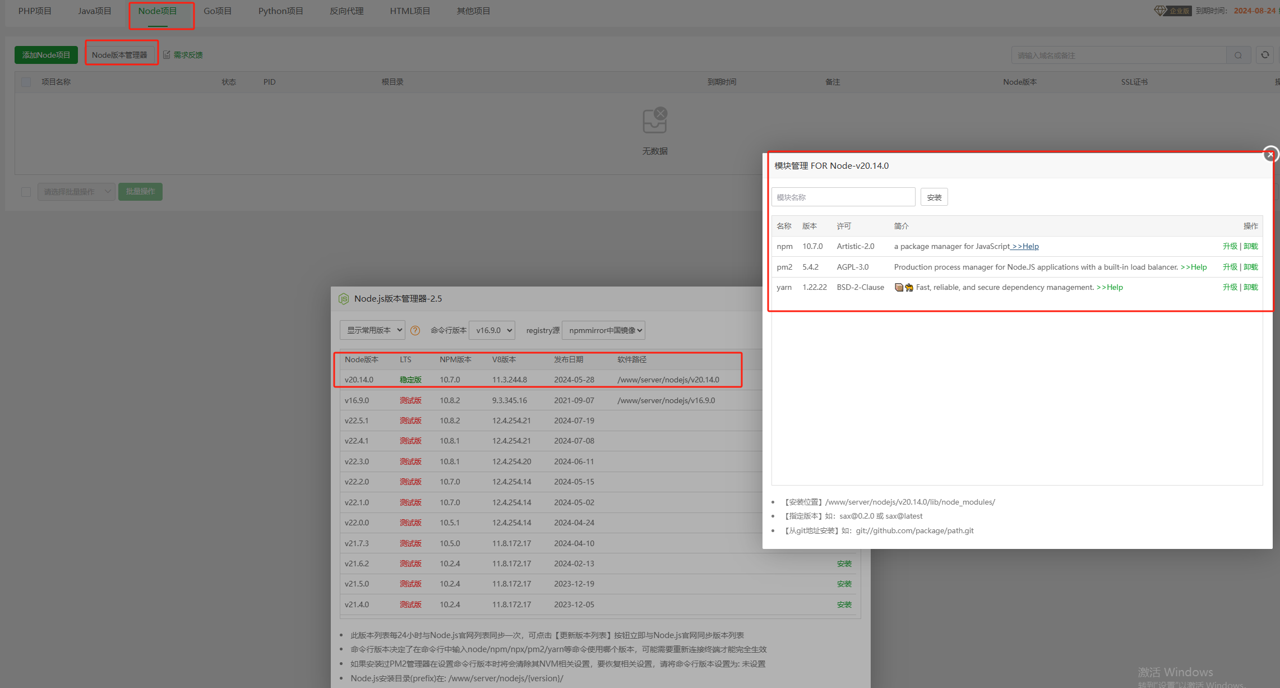This screenshot has height=688, width=1280.
Task: Click 卸载 for the npm module
Action: 1251,246
